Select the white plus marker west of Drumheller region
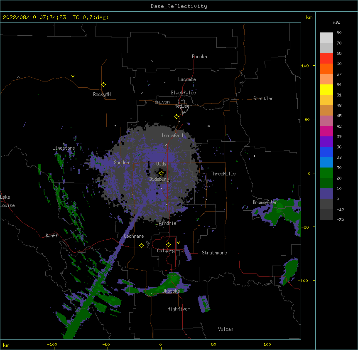Viewport: 358px width, 350px height. [254, 156]
